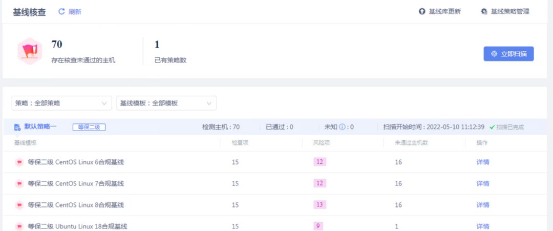This screenshot has width=553, height=231.
Task: Click the 基线策略管理 gear icon
Action: (484, 12)
